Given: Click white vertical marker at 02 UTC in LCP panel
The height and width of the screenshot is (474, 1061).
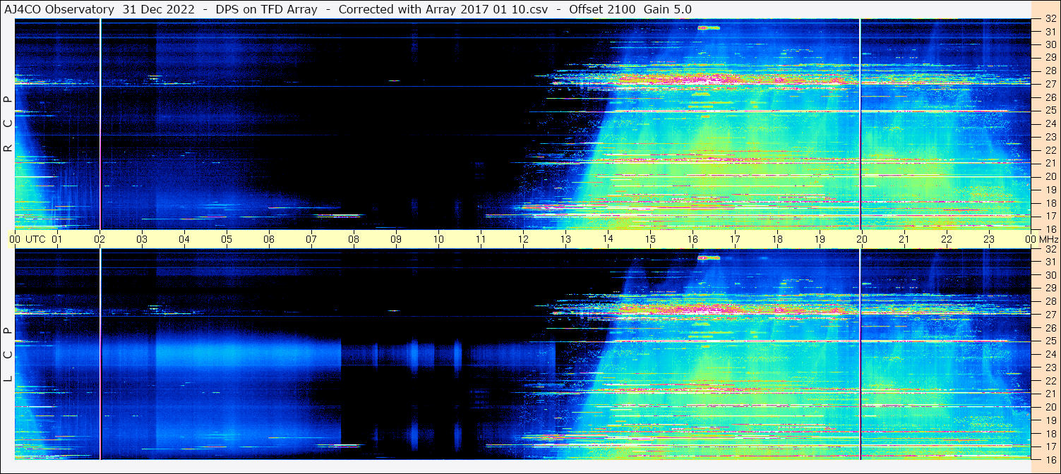Looking at the screenshot, I should [100, 354].
